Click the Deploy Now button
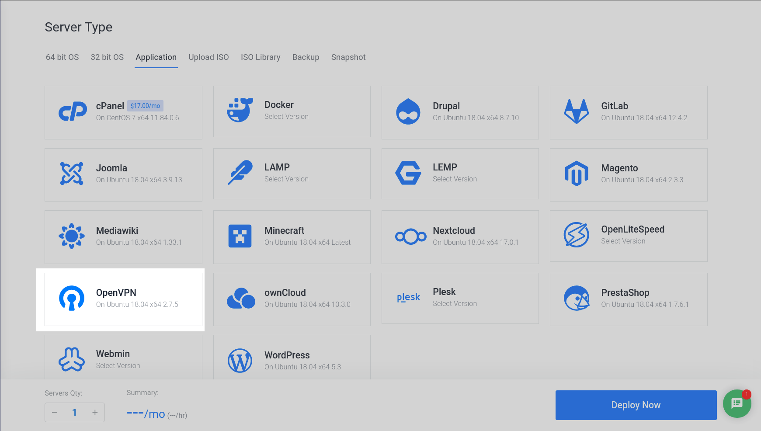The height and width of the screenshot is (431, 761). pyautogui.click(x=636, y=405)
